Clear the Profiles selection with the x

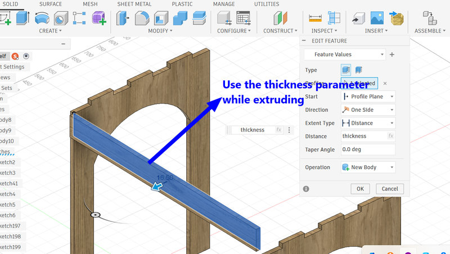(x=385, y=83)
